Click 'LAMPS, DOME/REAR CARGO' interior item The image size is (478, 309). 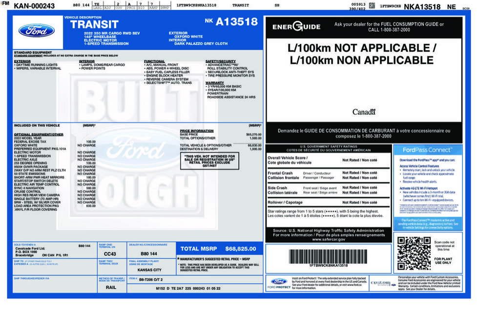tap(102, 65)
